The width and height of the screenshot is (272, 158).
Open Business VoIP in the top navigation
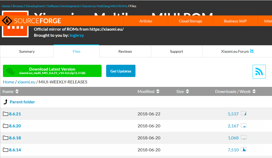pyautogui.click(x=235, y=21)
